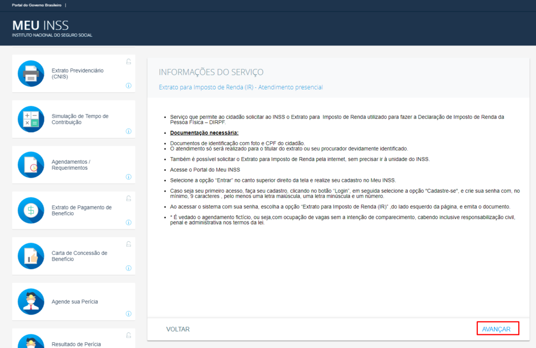The image size is (536, 348).
Task: Click the Resultado de Perícia doctor icon
Action: click(x=31, y=341)
